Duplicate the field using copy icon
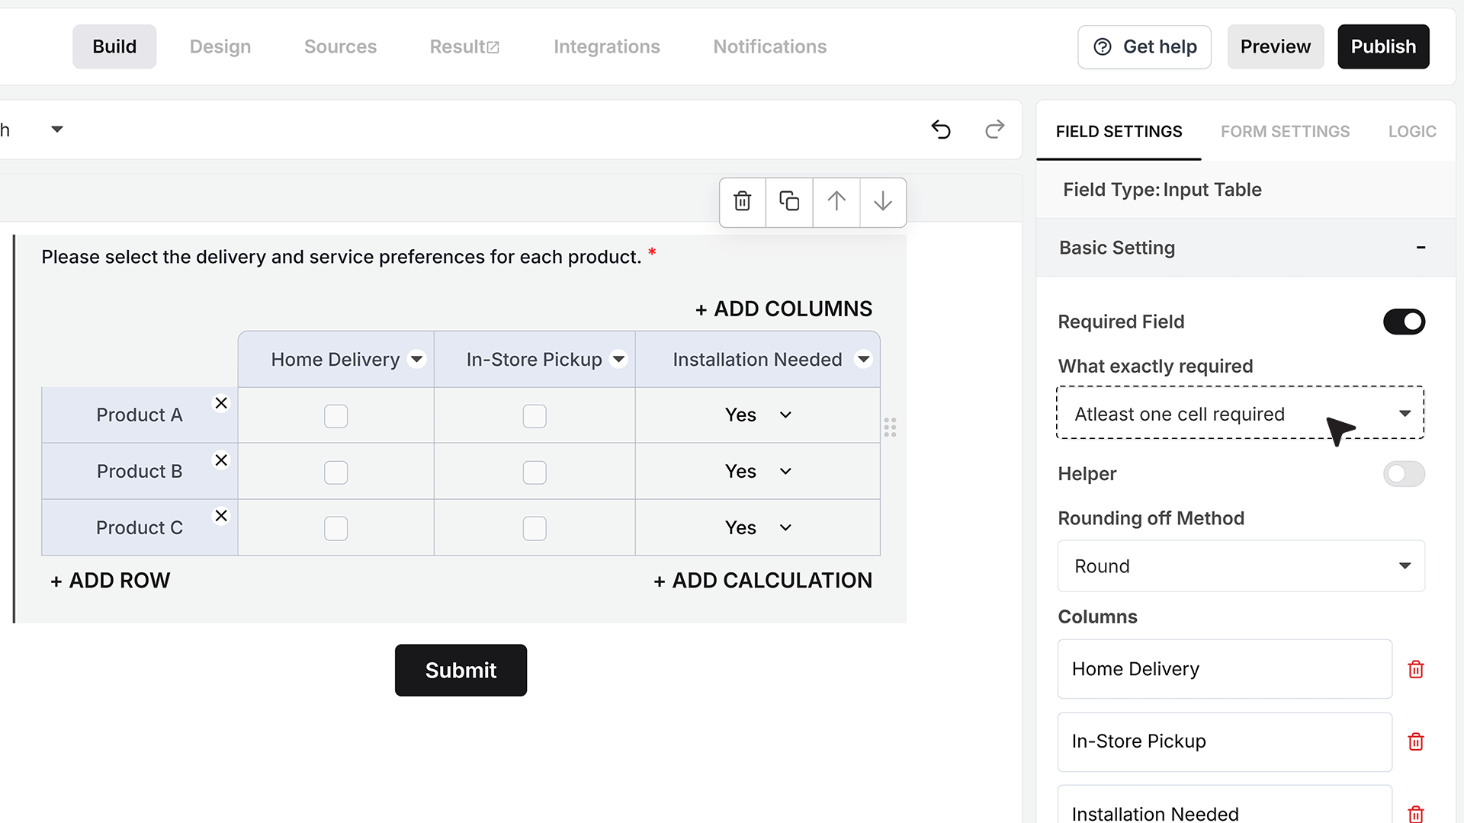 click(789, 202)
